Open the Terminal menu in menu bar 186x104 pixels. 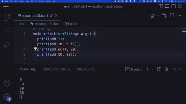pos(41,1)
